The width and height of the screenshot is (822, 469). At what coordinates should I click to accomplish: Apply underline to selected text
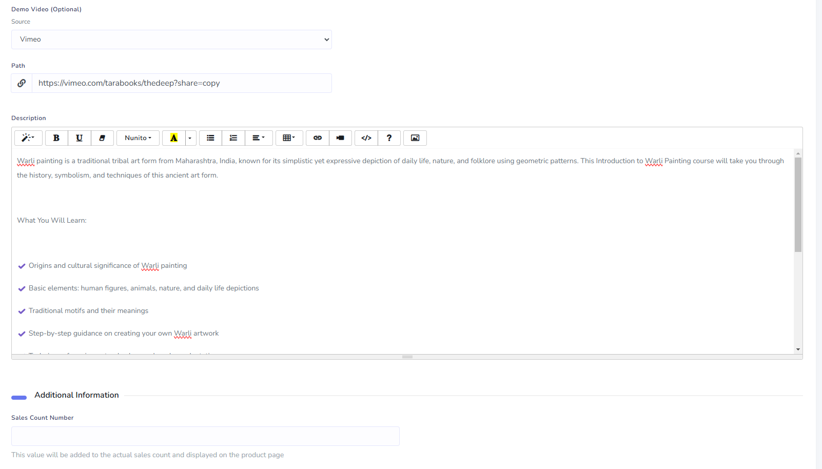80,138
